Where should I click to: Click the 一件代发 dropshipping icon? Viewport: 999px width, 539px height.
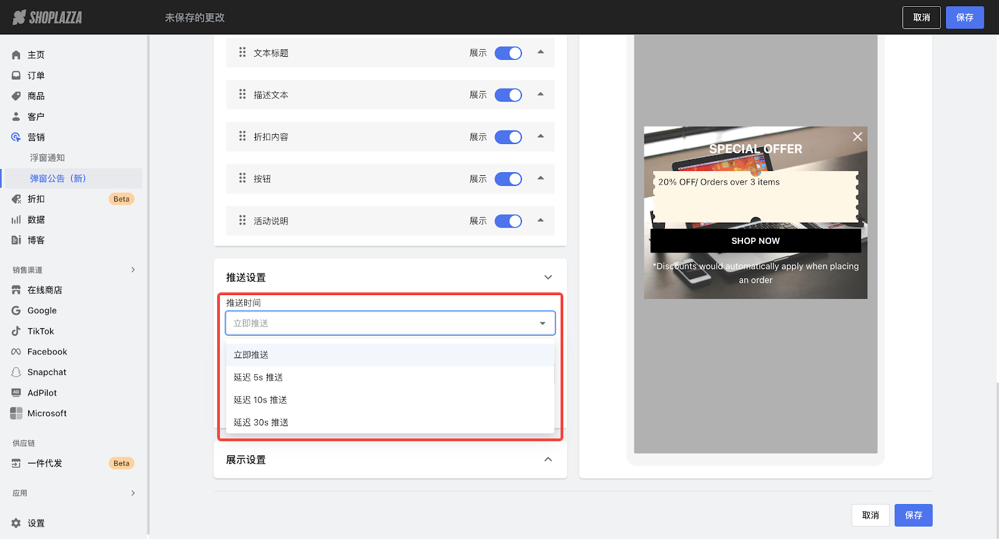16,464
